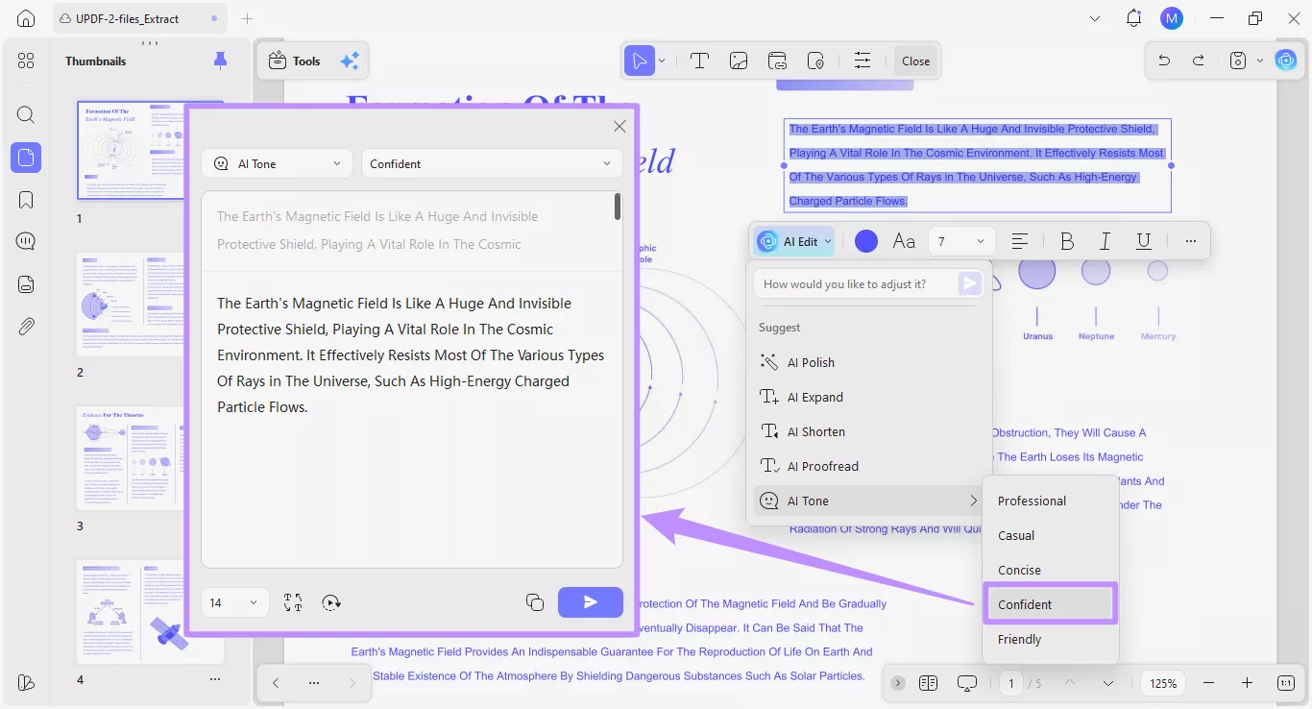Regenerate the AI tone result
This screenshot has height=709, width=1312.
(331, 602)
